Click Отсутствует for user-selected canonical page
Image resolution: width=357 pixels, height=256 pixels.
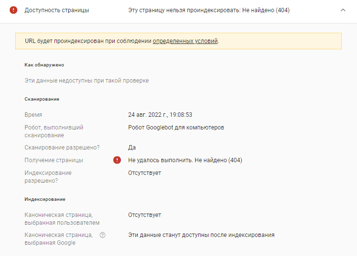(x=145, y=215)
